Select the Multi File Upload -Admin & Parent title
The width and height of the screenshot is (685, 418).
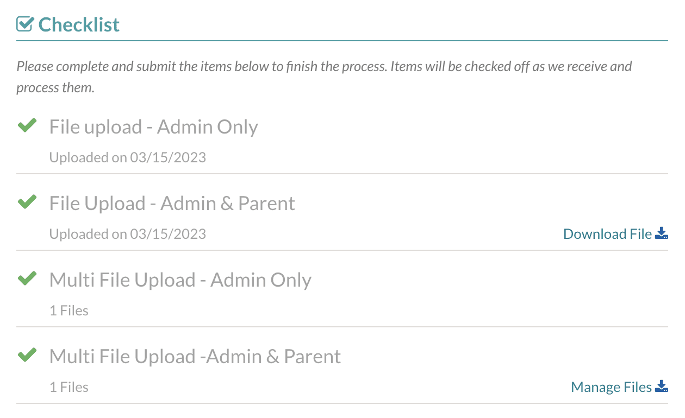click(195, 357)
